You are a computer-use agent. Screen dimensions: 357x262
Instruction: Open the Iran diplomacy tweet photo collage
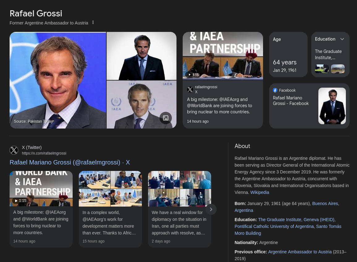click(179, 189)
